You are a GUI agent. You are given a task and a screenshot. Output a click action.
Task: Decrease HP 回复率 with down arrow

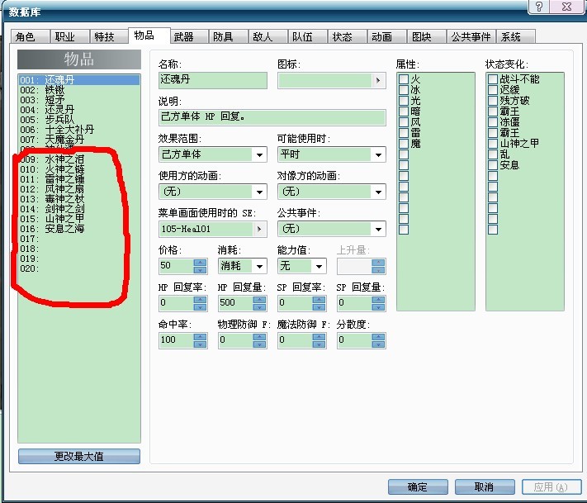tap(201, 306)
